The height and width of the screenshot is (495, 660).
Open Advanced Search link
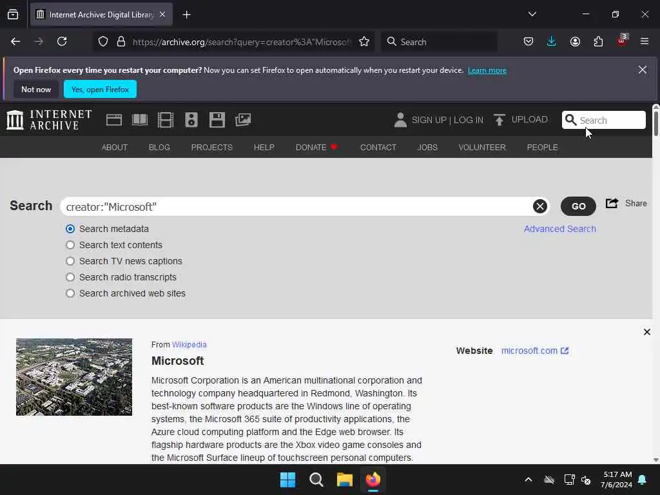coord(560,229)
